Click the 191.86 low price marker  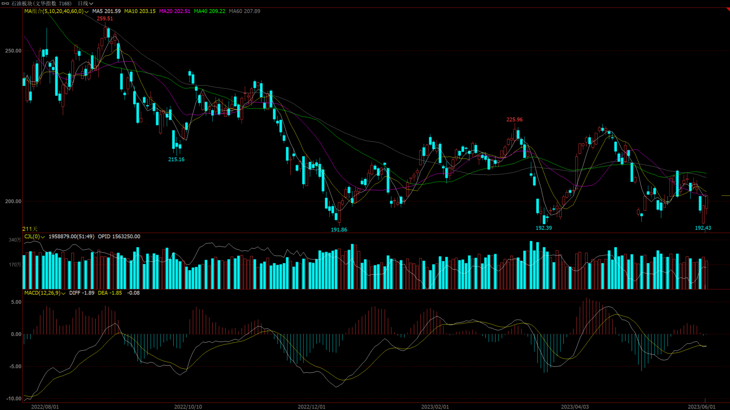click(x=339, y=230)
